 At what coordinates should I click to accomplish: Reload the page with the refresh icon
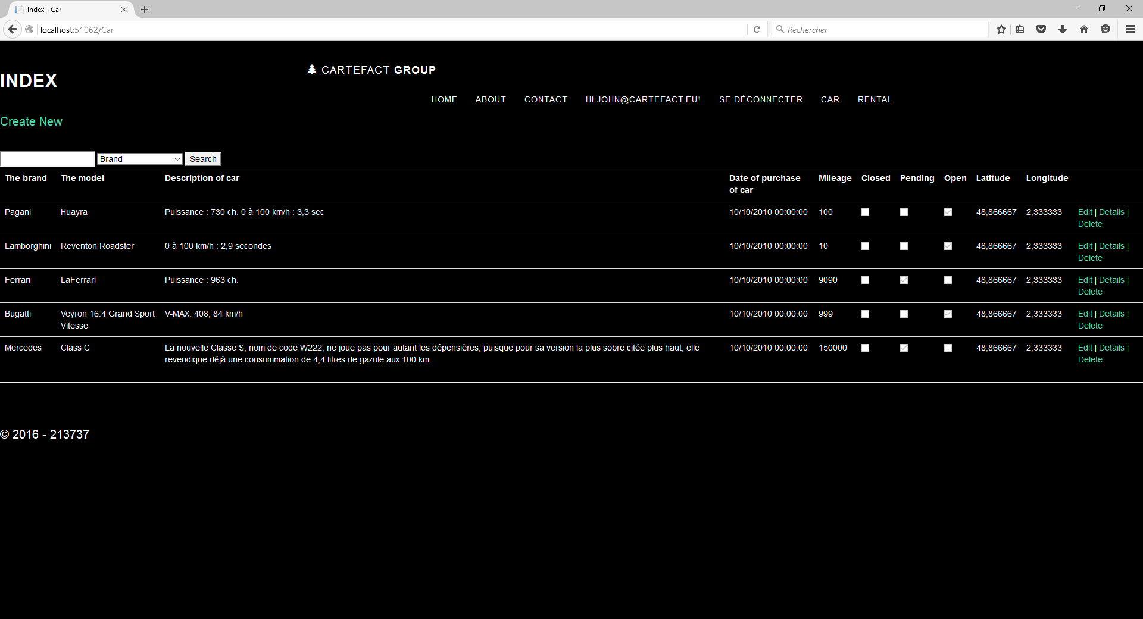click(x=757, y=29)
